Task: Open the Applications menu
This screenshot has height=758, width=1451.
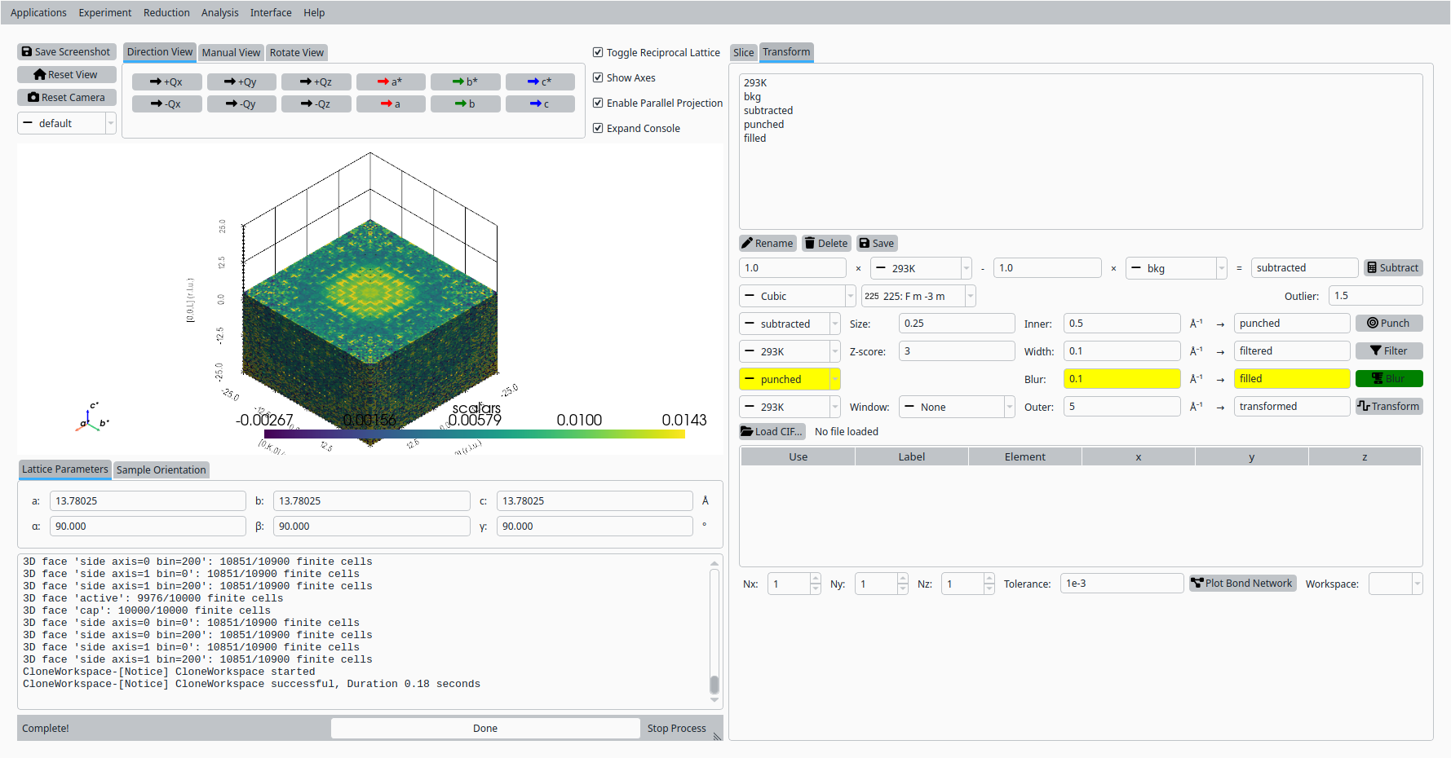Action: coord(38,12)
